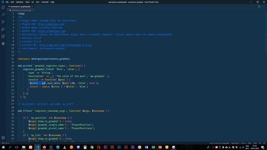Open Microsoft Excel from the taskbar
This screenshot has height=150, width=267.
click(x=153, y=147)
